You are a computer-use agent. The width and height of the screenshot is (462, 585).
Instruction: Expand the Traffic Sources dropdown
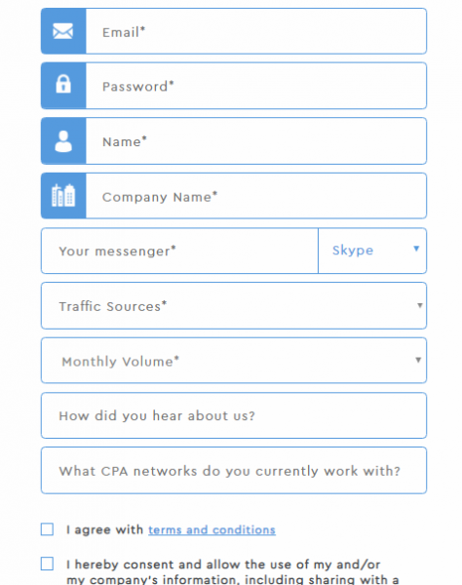[234, 306]
